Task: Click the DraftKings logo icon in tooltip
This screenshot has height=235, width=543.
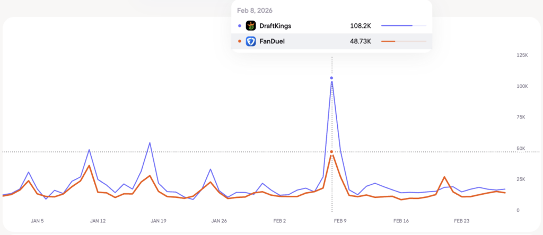Action: click(x=251, y=25)
